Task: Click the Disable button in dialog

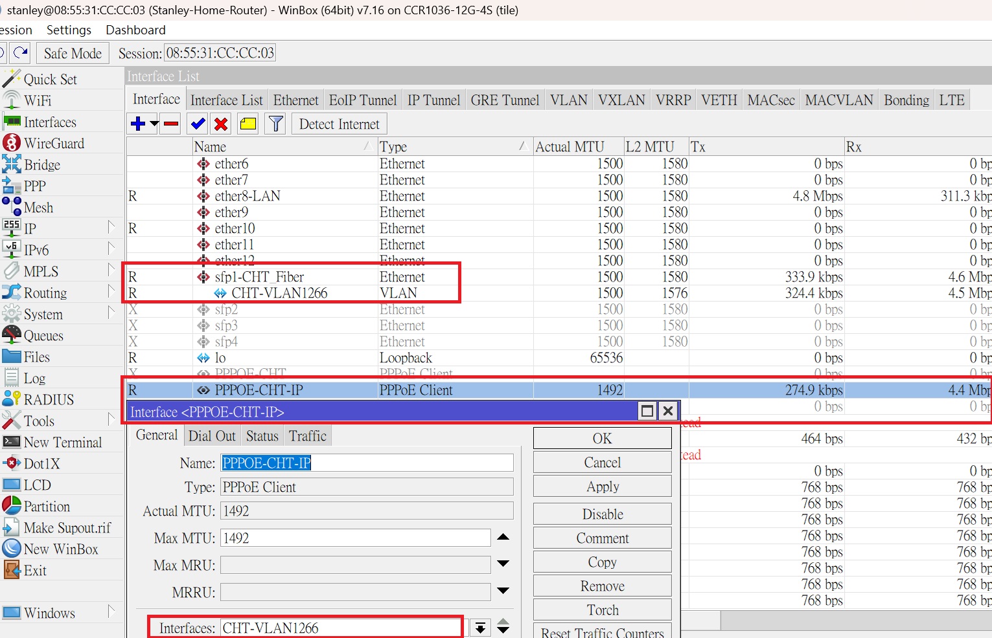Action: (603, 514)
